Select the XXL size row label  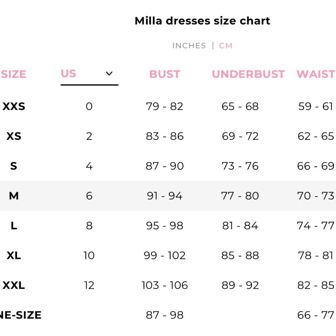(14, 285)
